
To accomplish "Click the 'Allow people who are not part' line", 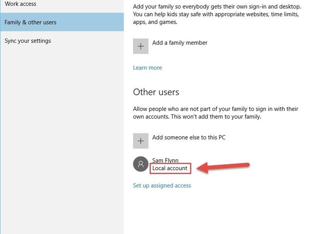I will [x=215, y=109].
